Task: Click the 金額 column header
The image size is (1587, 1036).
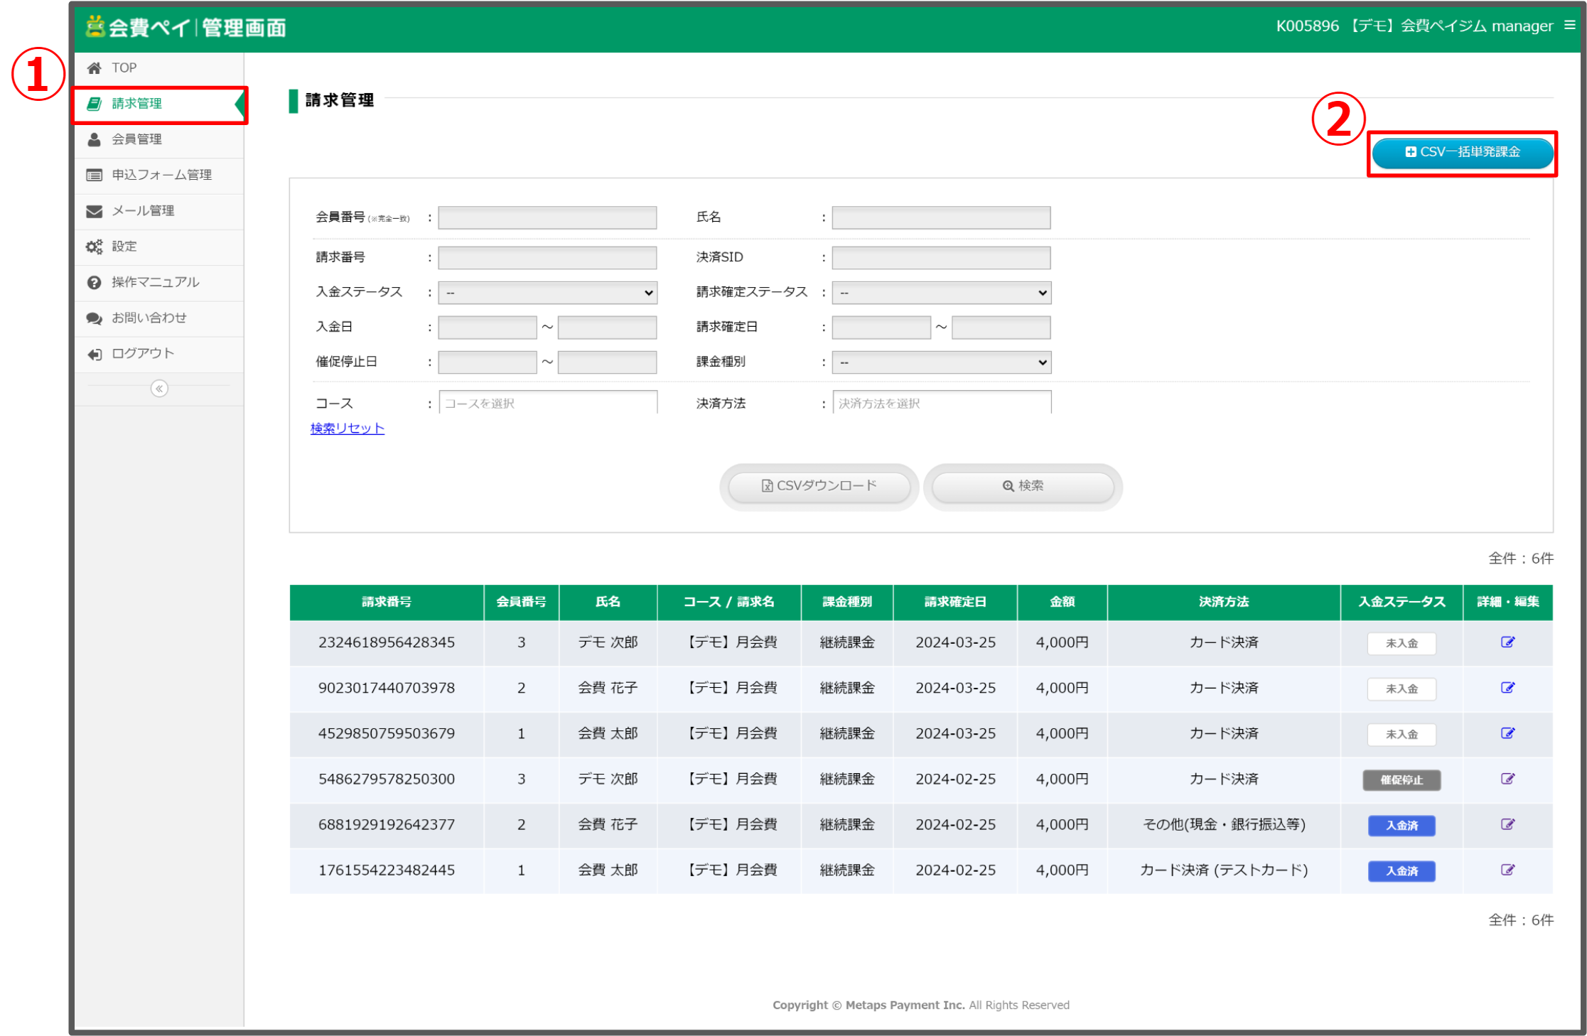Action: tap(1063, 603)
